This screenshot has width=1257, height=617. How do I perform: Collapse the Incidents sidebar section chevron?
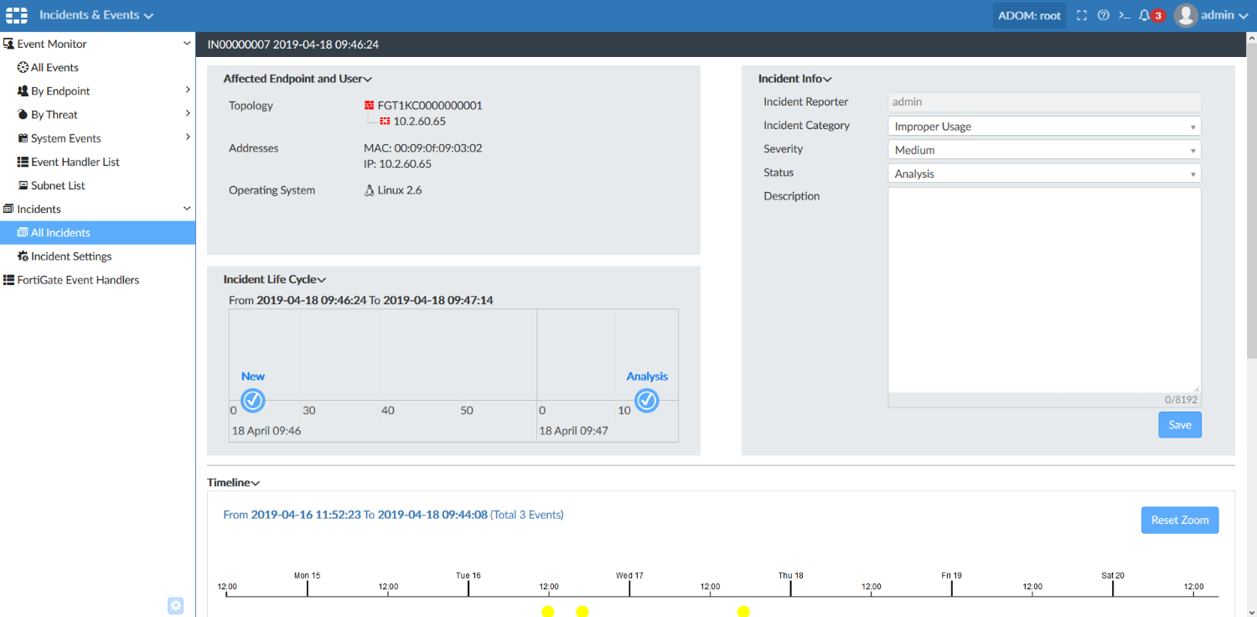187,209
